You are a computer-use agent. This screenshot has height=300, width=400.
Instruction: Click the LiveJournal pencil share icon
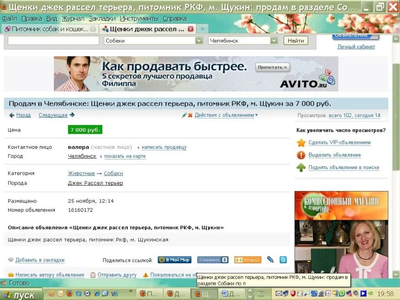coord(270,260)
